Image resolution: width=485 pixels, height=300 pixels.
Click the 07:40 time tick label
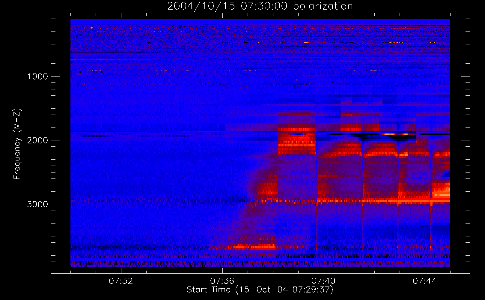click(324, 281)
